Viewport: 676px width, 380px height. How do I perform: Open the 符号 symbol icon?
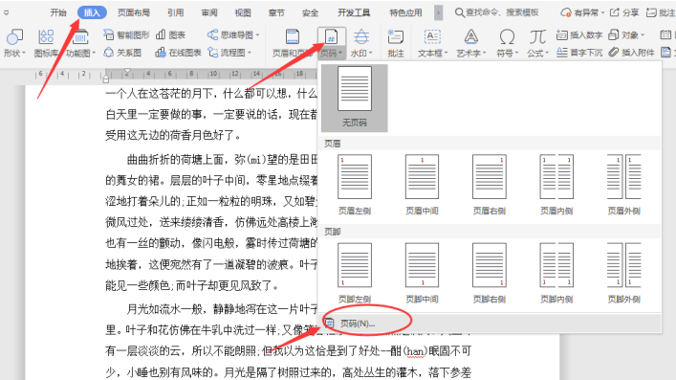click(x=507, y=37)
